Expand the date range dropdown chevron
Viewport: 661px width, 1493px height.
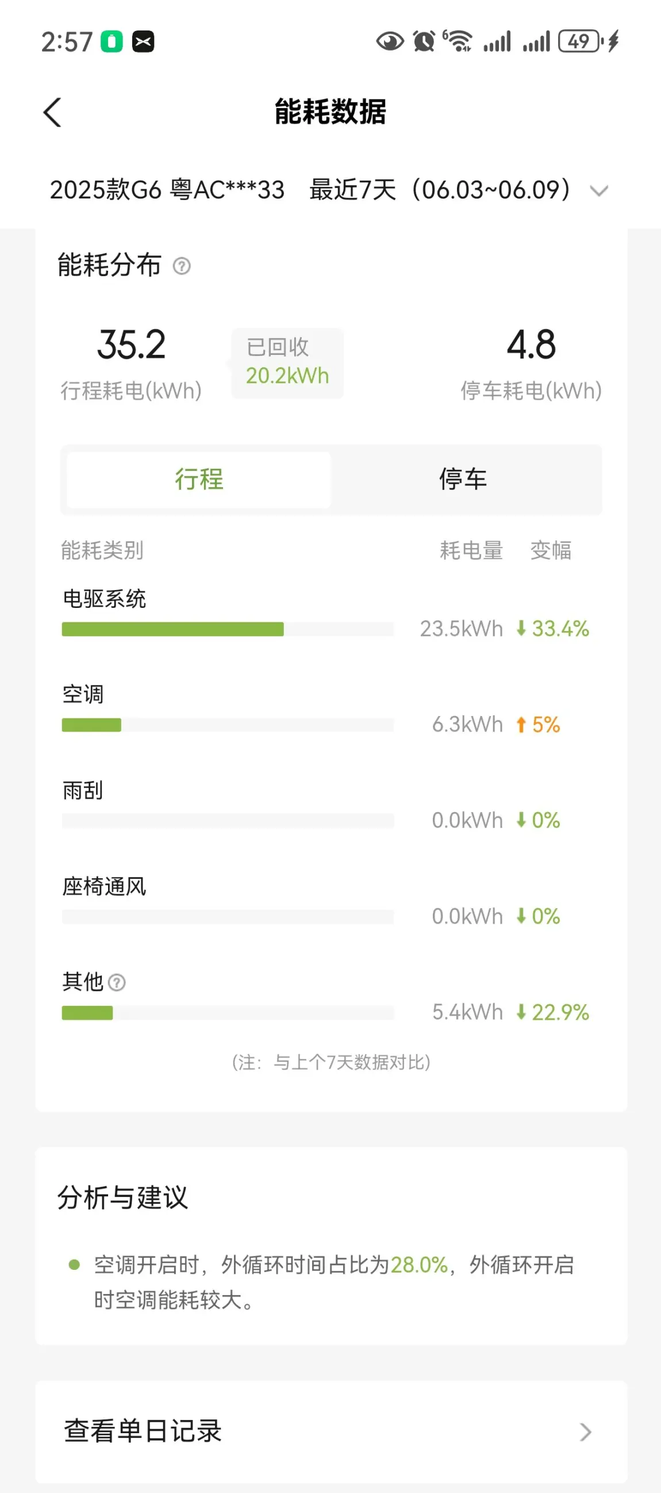[x=598, y=191]
